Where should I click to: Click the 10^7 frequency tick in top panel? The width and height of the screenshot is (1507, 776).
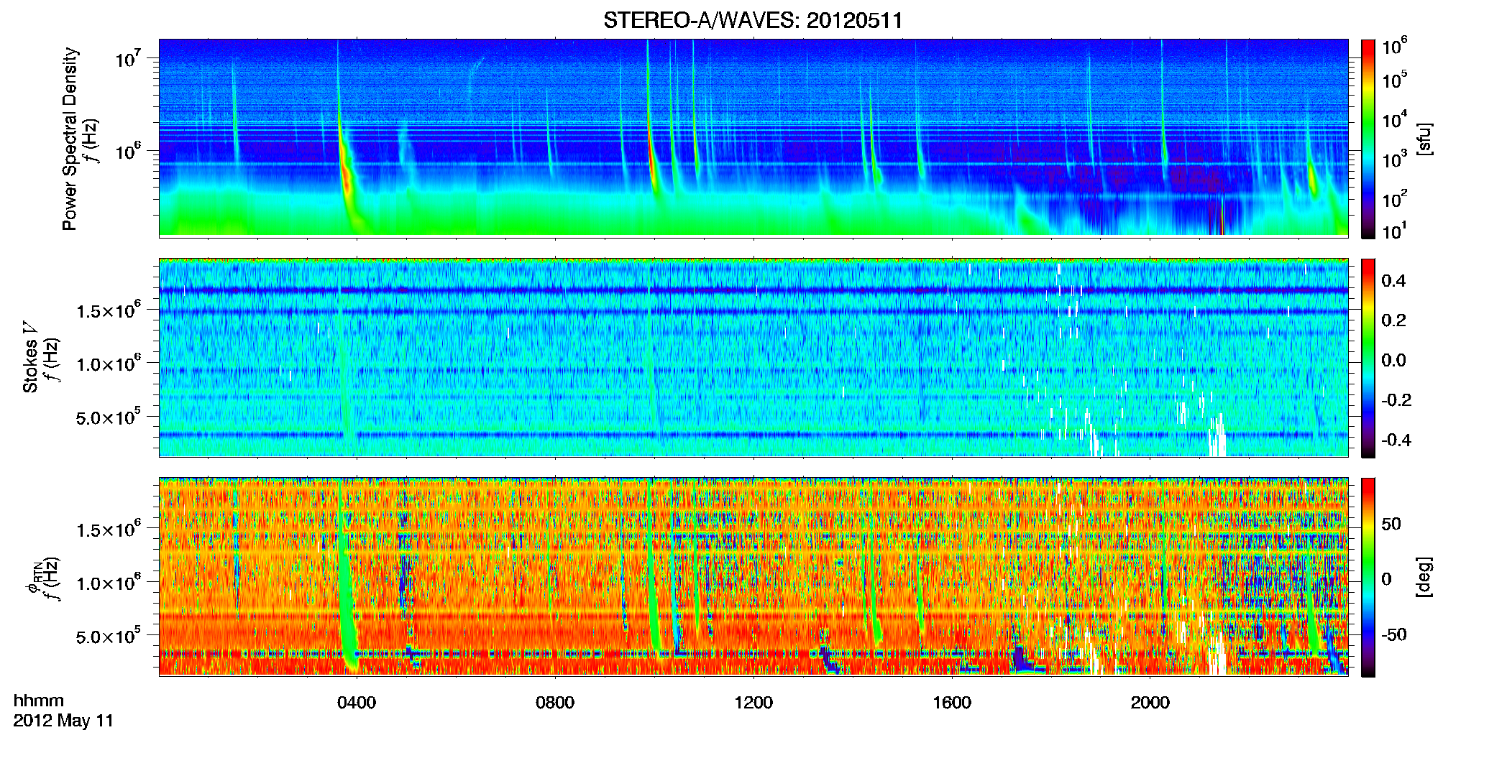(129, 58)
